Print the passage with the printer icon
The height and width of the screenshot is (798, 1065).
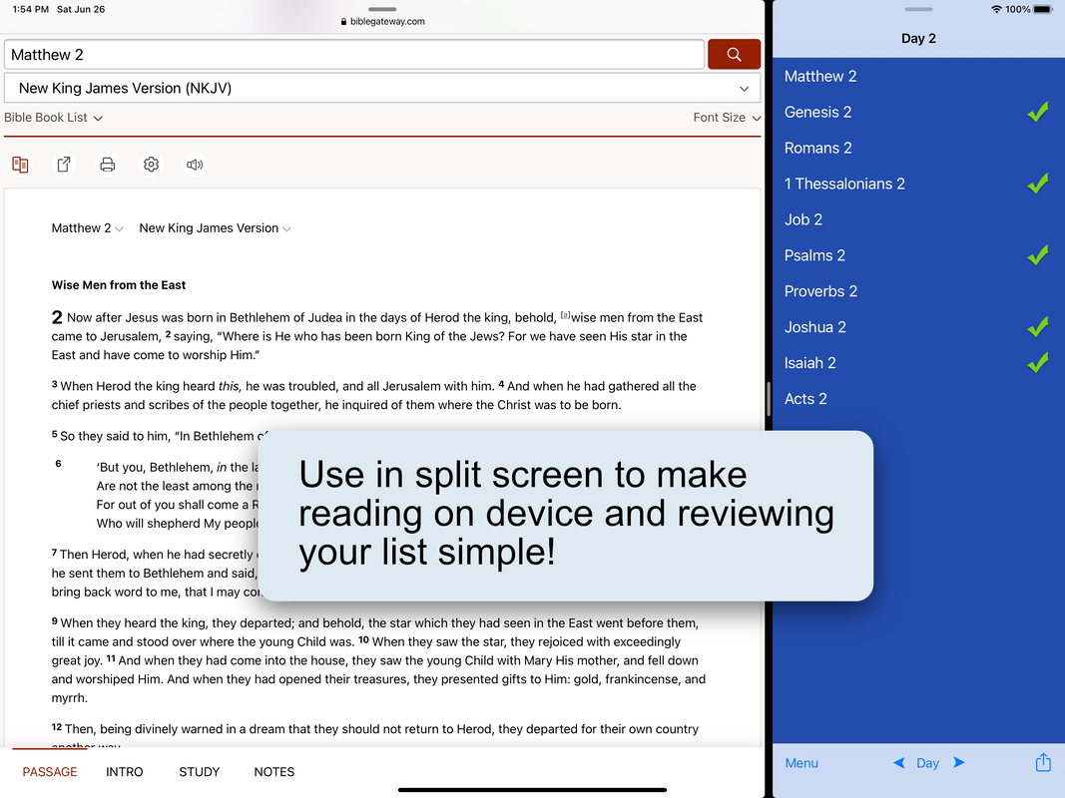(x=108, y=165)
